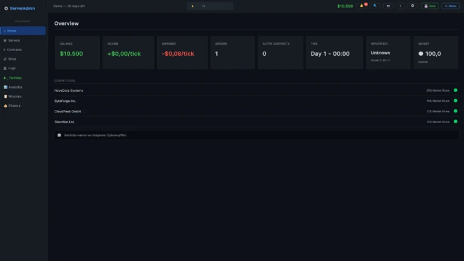Click the Missions clipboard icon

(5, 97)
